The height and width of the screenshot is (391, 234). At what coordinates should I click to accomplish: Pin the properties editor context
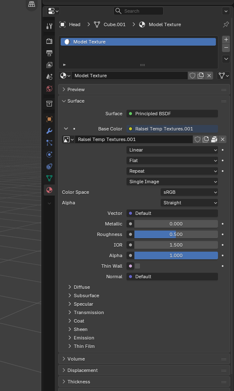click(226, 24)
